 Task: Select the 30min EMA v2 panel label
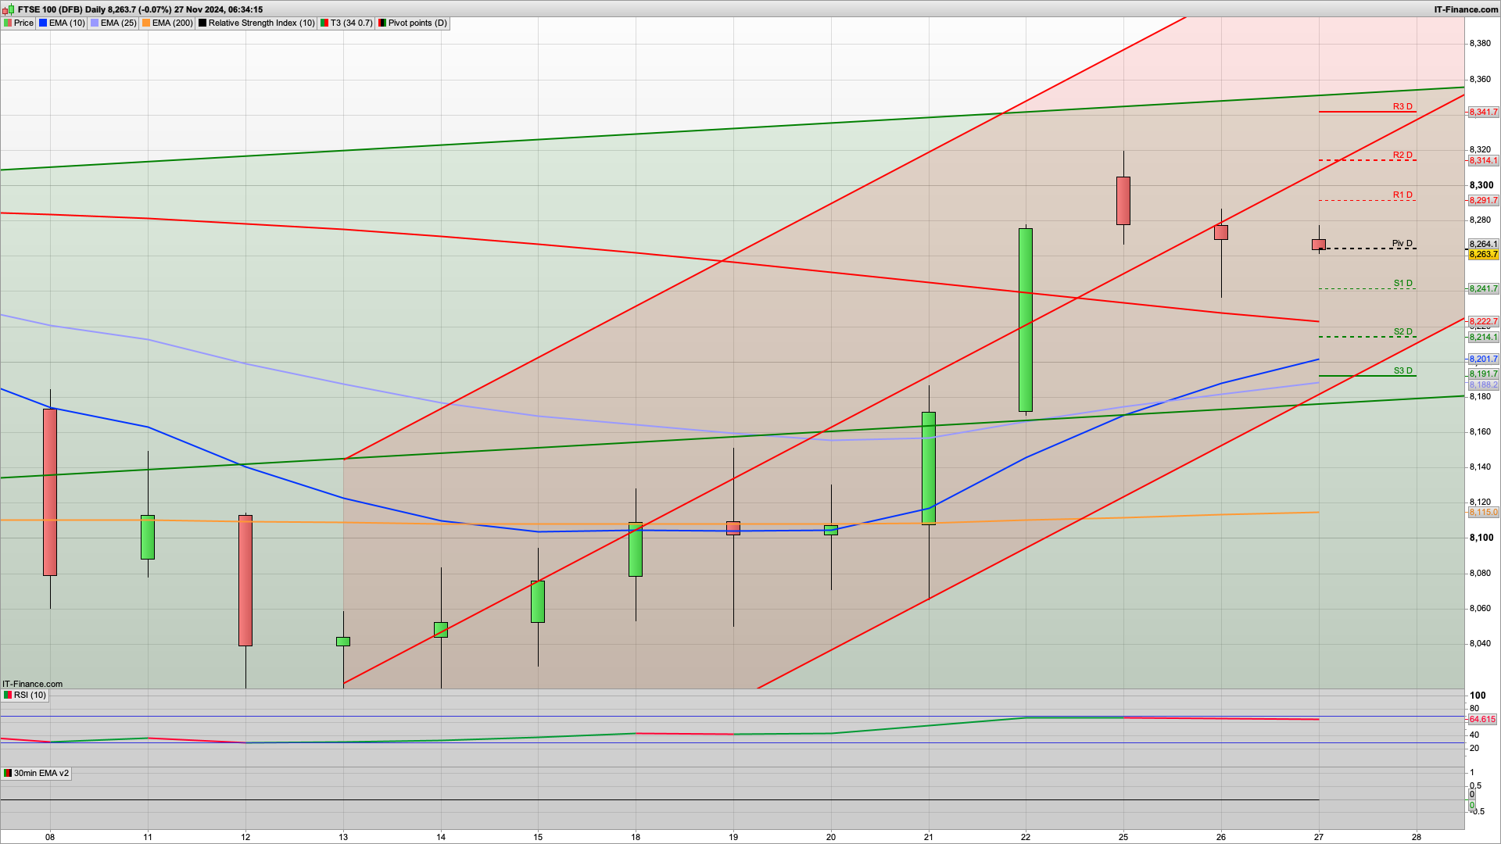pyautogui.click(x=36, y=773)
